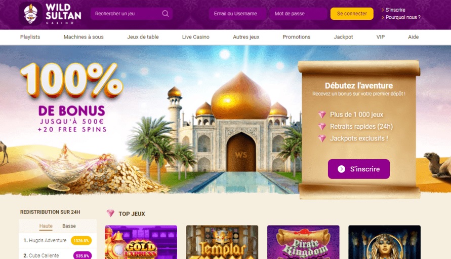Click the diamond icon beside Retraits rapides

point(322,127)
